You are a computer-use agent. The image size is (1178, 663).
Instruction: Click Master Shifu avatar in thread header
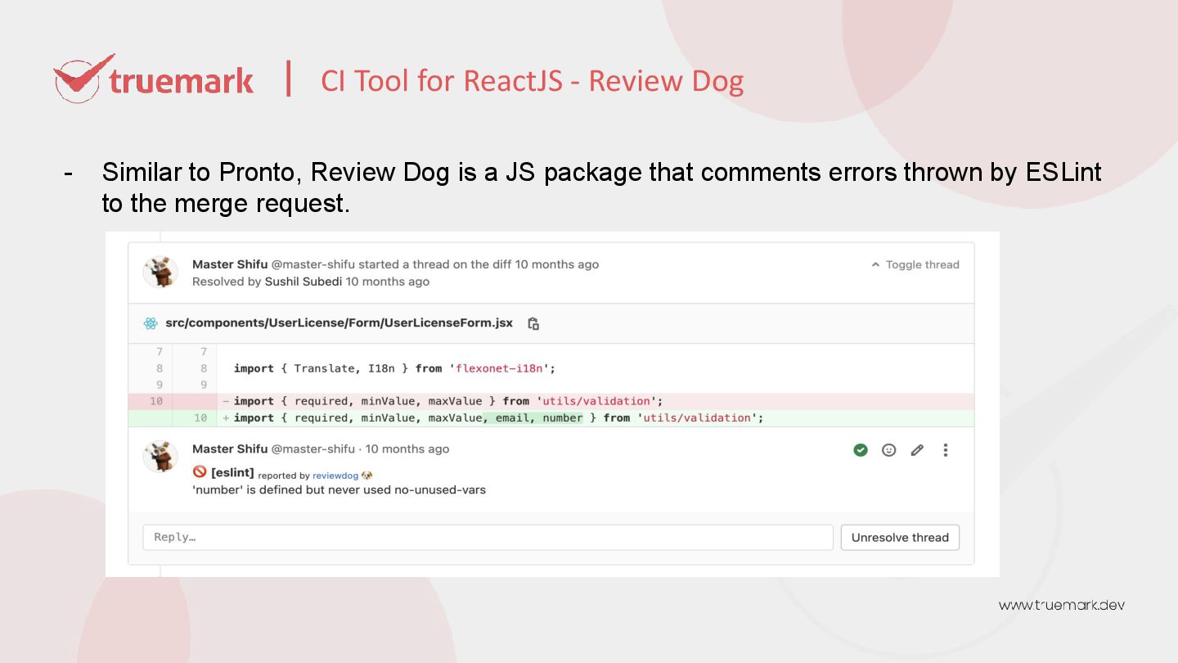(x=160, y=272)
